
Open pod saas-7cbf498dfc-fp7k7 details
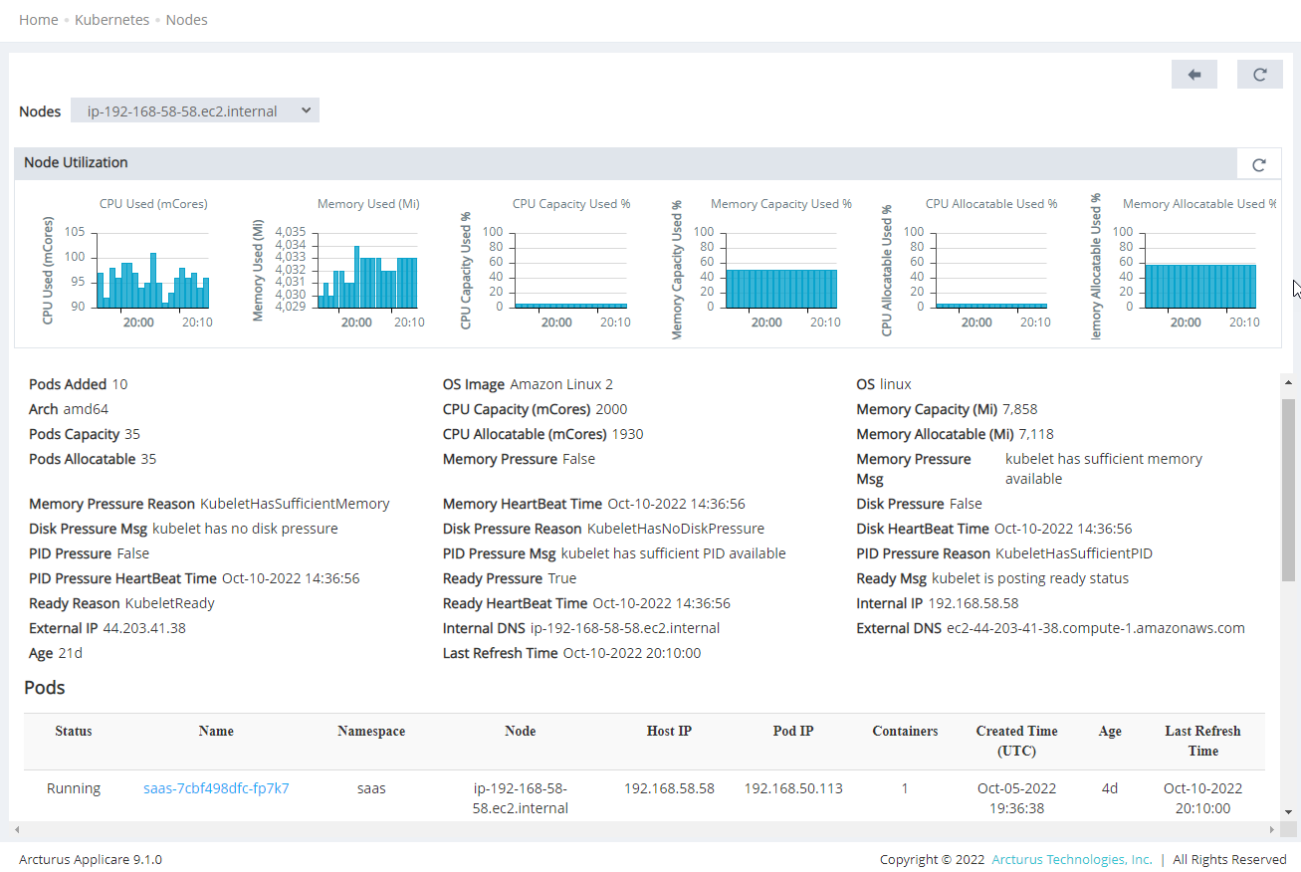click(x=216, y=787)
